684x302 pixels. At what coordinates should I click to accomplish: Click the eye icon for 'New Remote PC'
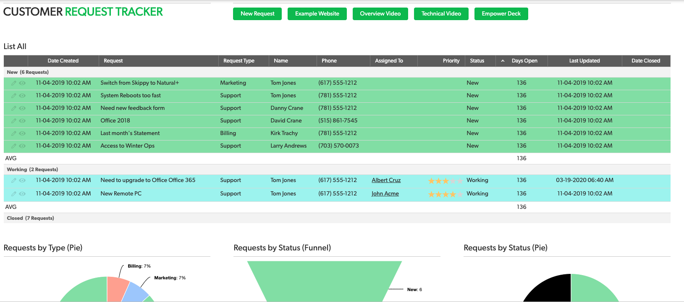click(x=22, y=194)
